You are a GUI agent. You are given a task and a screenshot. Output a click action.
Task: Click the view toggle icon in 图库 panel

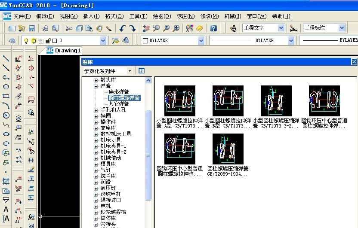(x=142, y=71)
